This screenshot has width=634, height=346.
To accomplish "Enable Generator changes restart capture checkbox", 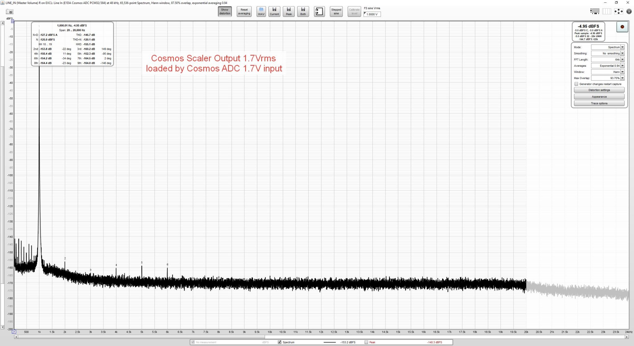I will [x=576, y=84].
